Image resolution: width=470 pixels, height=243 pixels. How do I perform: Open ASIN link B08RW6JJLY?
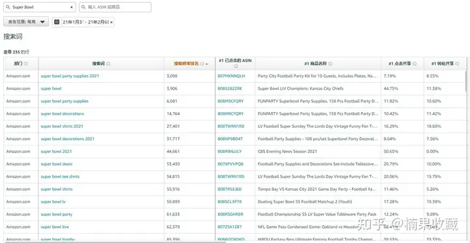tap(230, 151)
